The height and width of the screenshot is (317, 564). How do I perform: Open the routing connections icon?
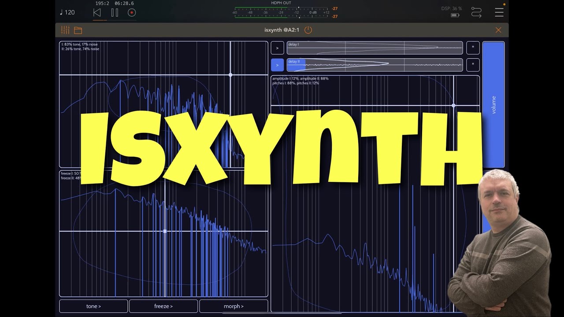(x=476, y=12)
